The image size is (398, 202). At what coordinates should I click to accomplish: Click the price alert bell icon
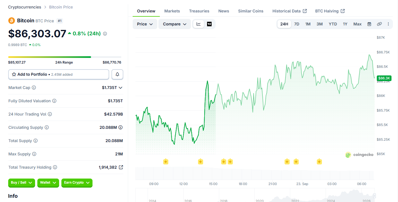(x=117, y=75)
